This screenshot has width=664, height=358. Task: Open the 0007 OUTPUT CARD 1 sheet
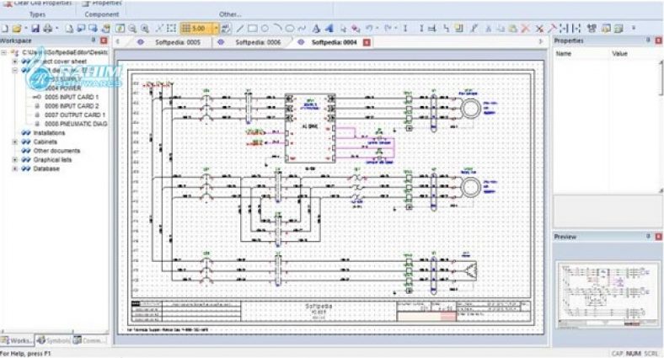(75, 115)
